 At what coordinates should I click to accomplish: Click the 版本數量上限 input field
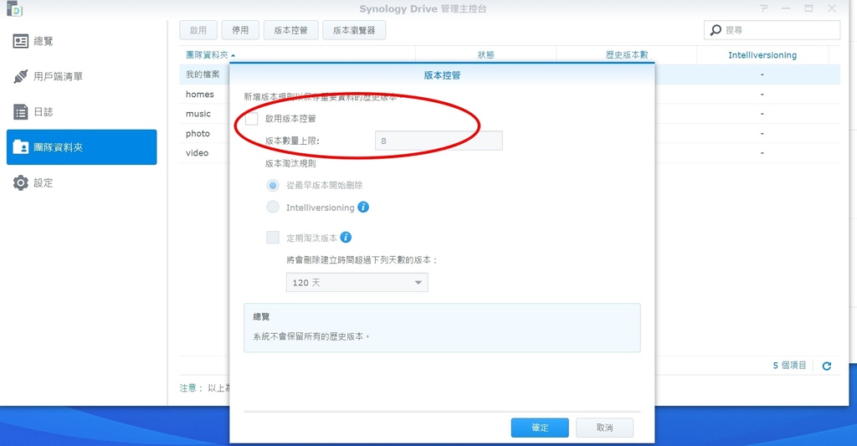click(439, 141)
